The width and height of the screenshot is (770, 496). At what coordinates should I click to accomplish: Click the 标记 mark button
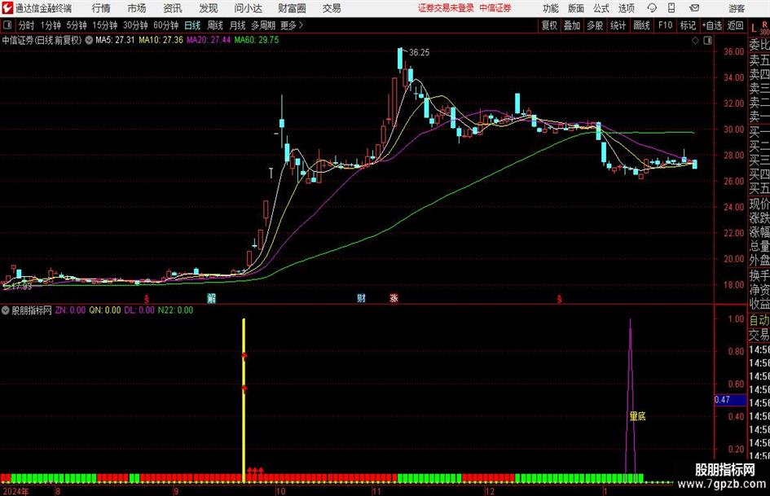688,25
